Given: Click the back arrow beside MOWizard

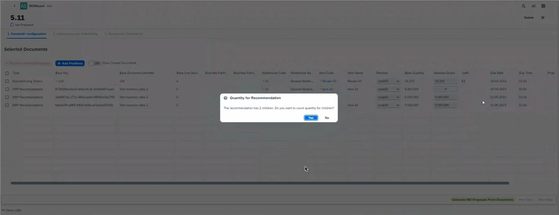Looking at the screenshot, I should [14, 6].
